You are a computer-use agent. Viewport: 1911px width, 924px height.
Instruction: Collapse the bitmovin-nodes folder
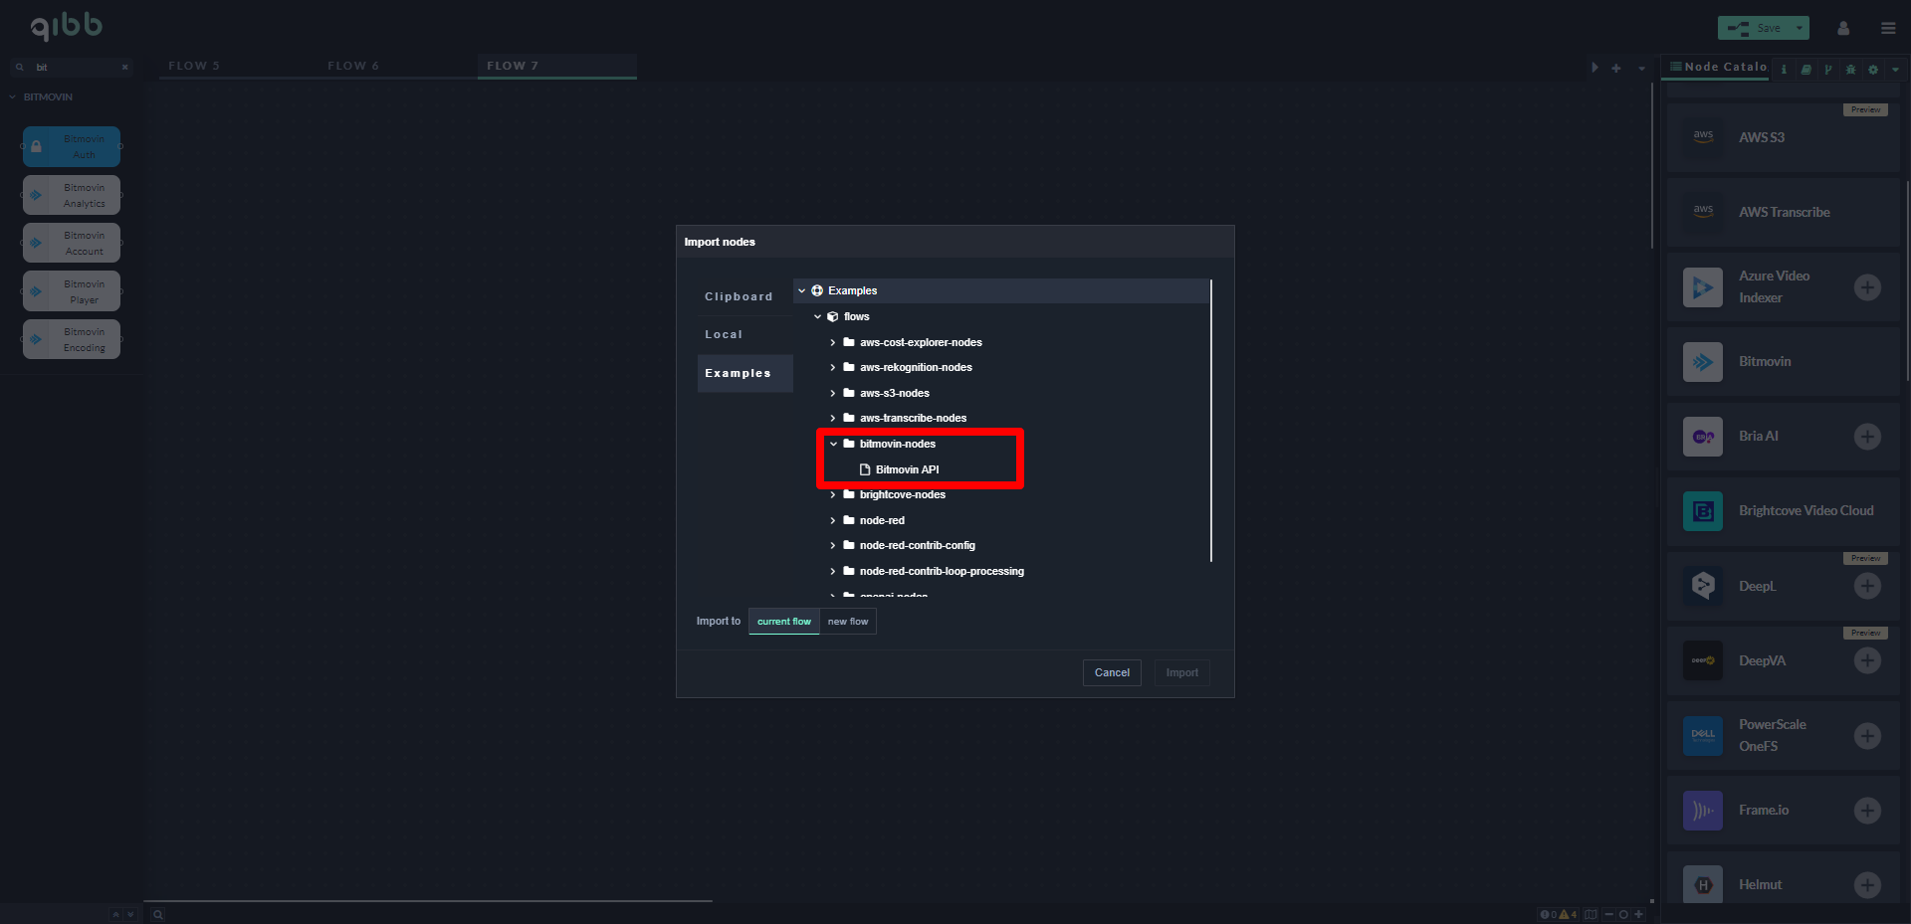[833, 445]
